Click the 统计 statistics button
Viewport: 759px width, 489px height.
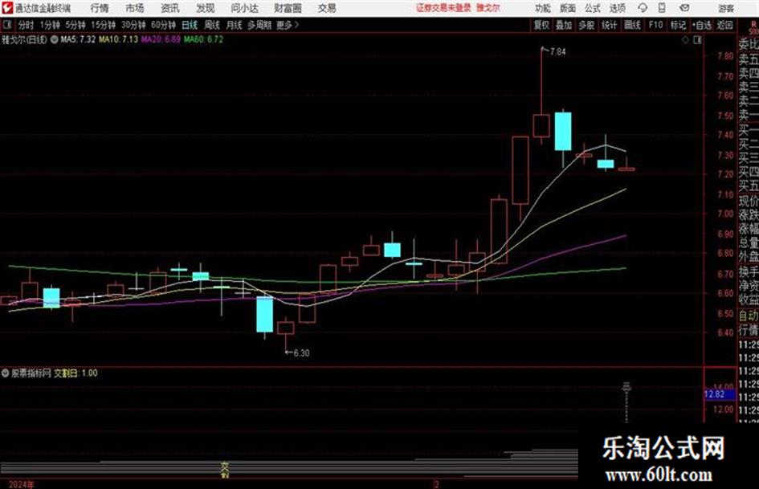pos(610,25)
